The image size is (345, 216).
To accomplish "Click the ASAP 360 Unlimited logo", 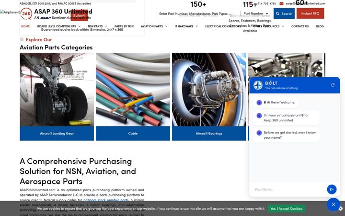I will click(x=56, y=13).
